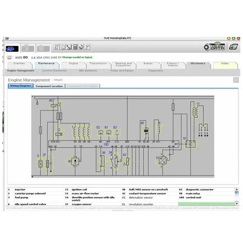The width and height of the screenshot is (243, 243).
Task: Click the legend list scroll up arrow
Action: [x=237, y=189]
